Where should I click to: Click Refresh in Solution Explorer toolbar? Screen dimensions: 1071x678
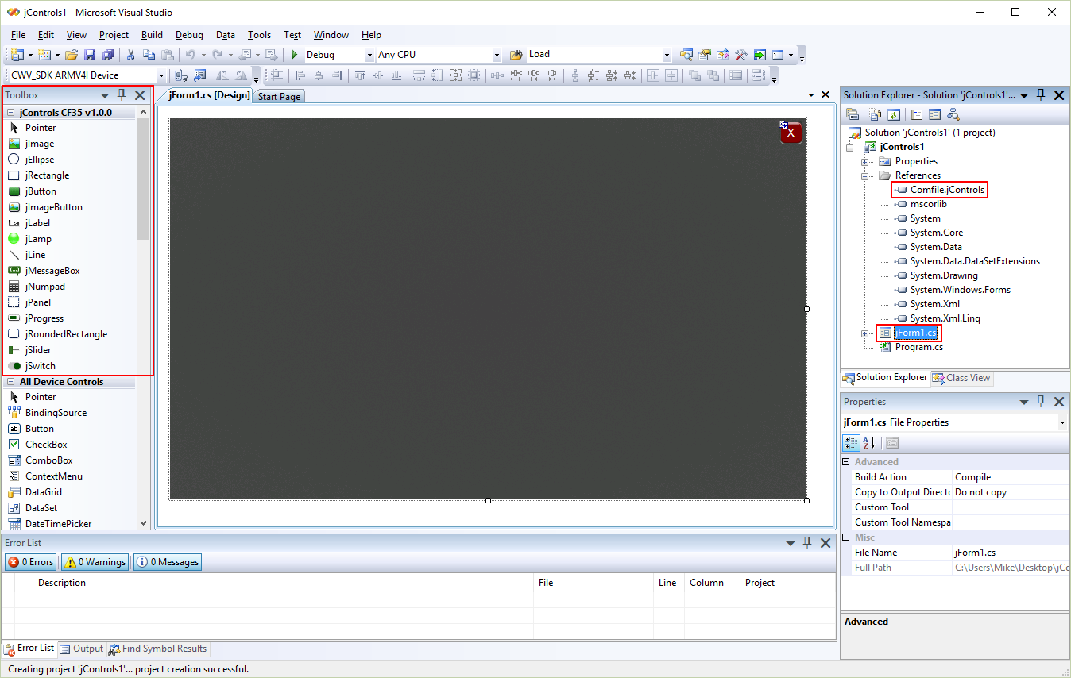[894, 115]
